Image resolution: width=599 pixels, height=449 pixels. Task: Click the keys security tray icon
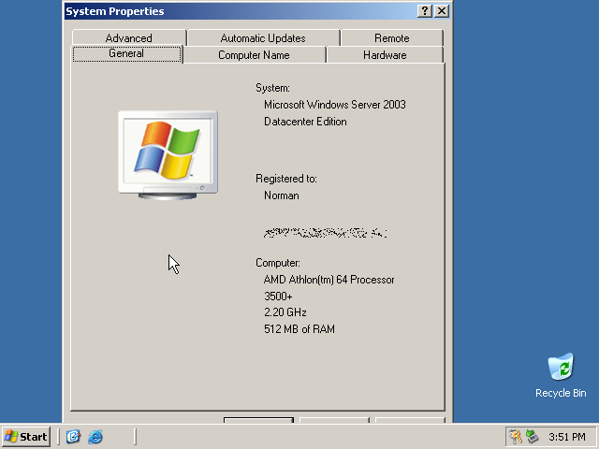[x=516, y=437]
